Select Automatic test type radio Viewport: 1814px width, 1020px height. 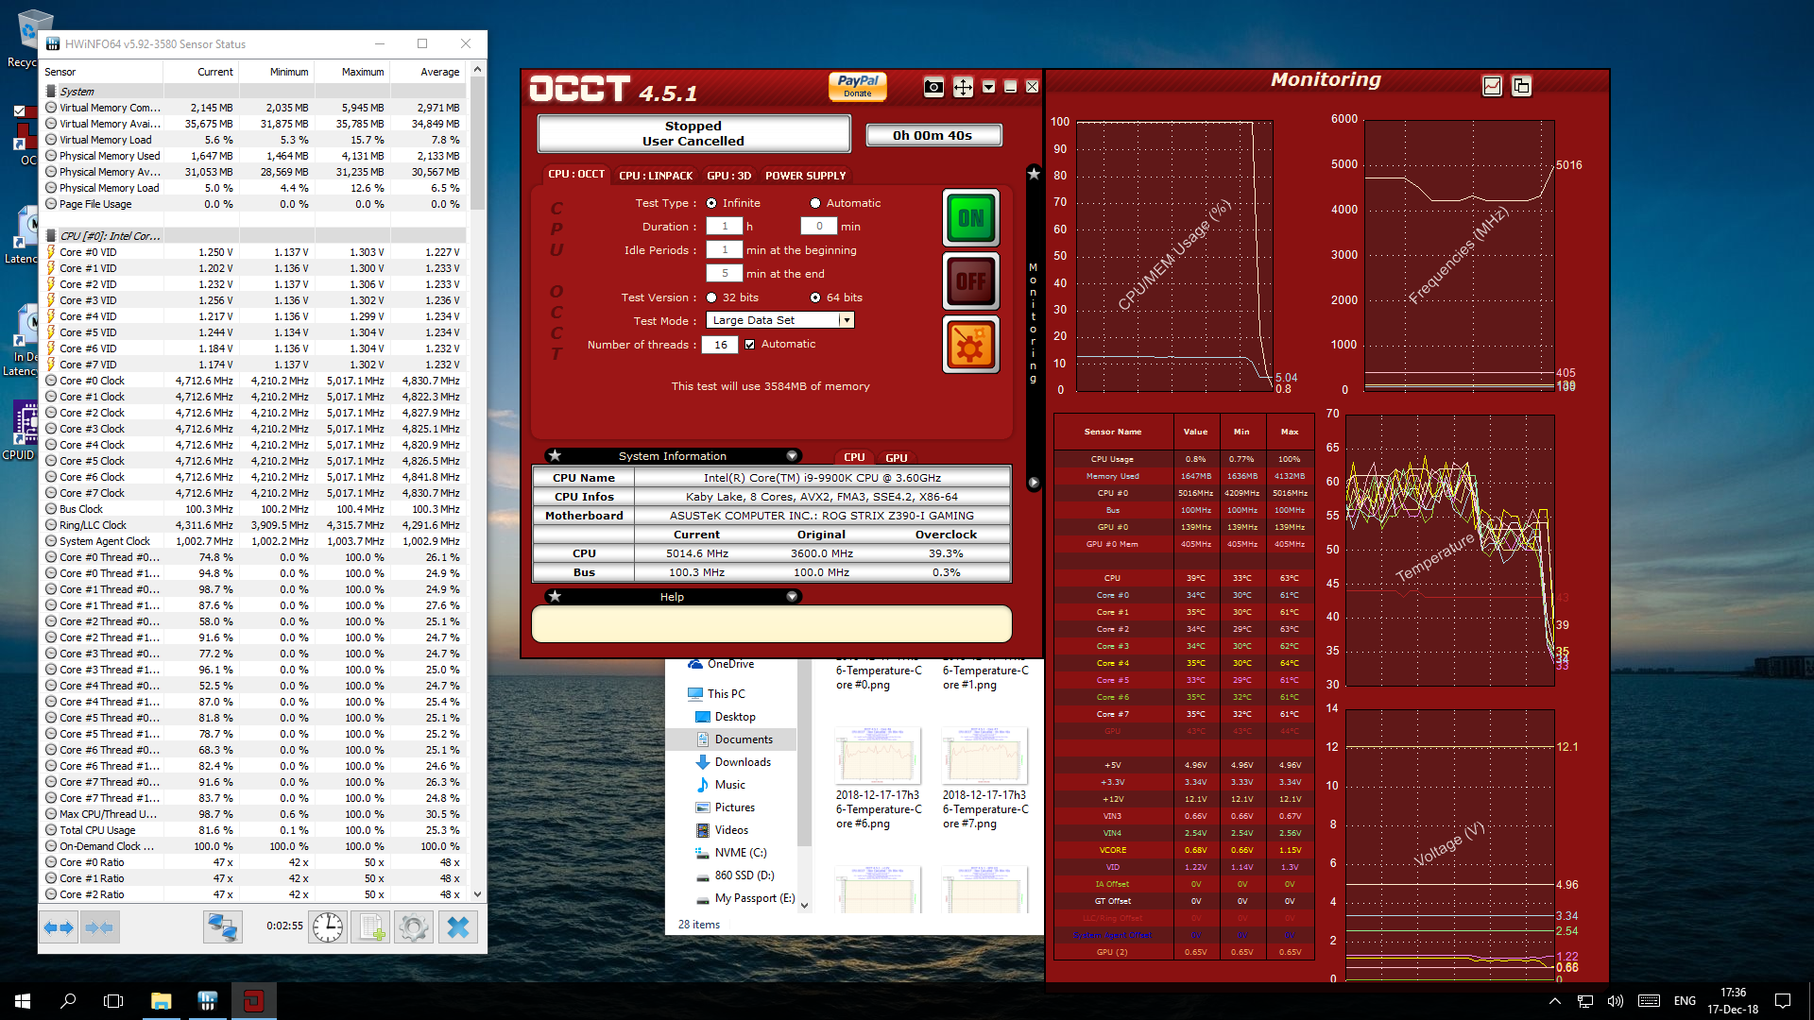[x=815, y=203]
